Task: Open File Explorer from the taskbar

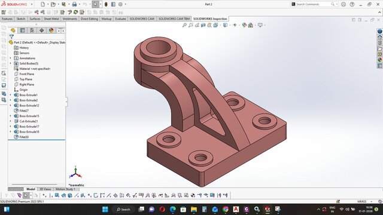Action: click(194, 210)
